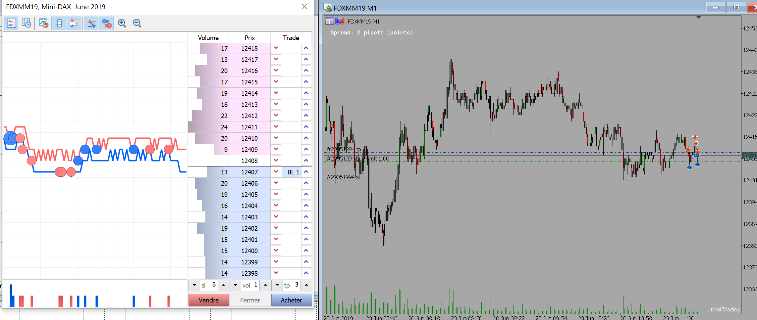Toggle the volume bubbles icon
Screen dimensions: 757x320
tap(107, 23)
